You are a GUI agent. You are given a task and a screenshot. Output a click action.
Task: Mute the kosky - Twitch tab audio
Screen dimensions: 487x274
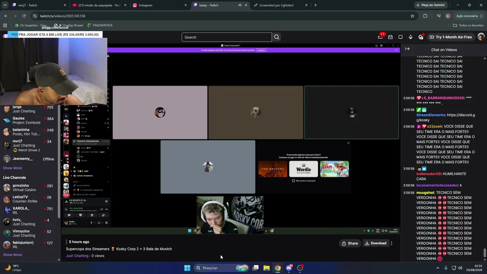click(x=240, y=5)
